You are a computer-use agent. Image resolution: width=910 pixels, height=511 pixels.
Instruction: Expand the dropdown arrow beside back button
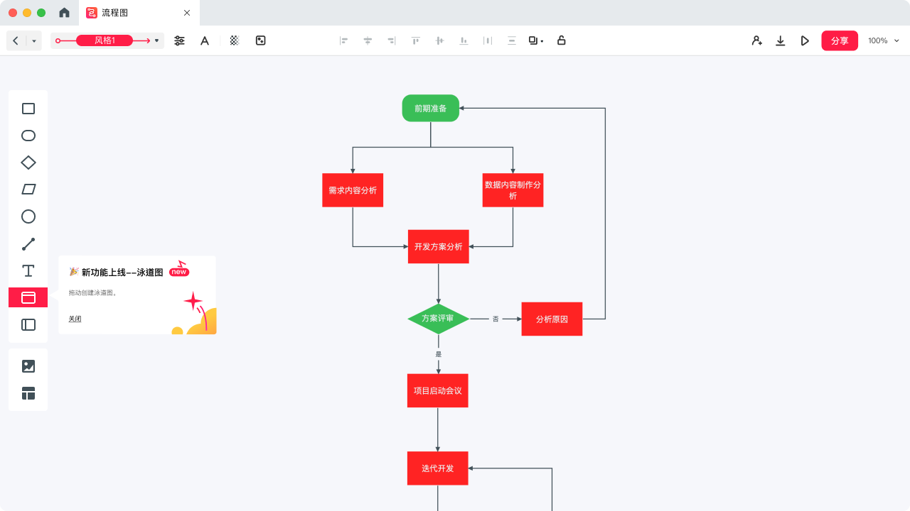(x=34, y=41)
